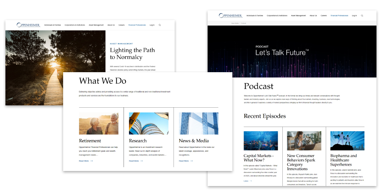
Task: Click Read More under Research
Action: tap(136, 161)
